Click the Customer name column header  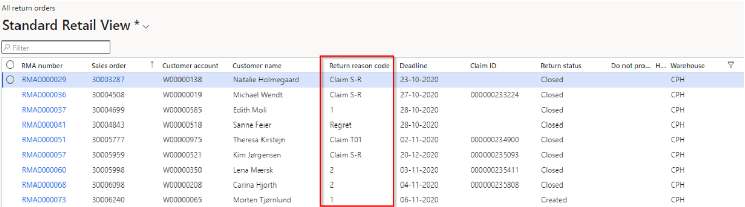257,66
